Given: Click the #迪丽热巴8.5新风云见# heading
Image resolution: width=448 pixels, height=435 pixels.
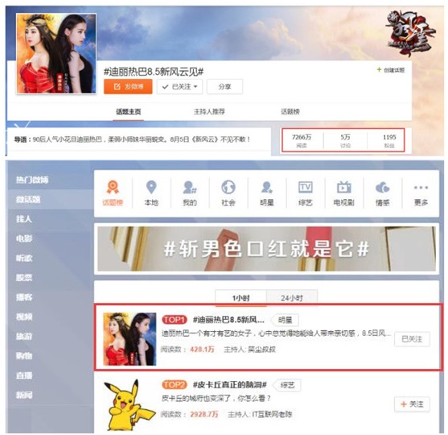Looking at the screenshot, I should tap(154, 71).
